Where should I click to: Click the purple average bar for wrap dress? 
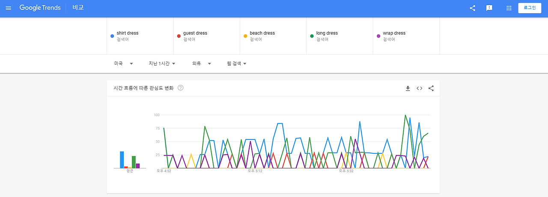(x=138, y=166)
